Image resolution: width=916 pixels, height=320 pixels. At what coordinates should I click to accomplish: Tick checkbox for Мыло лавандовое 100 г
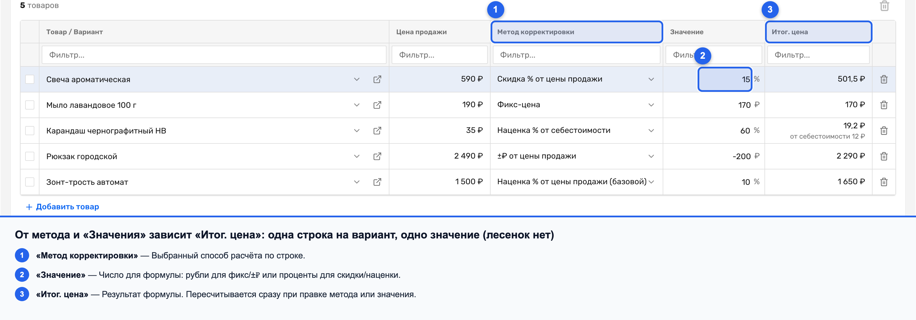(30, 105)
